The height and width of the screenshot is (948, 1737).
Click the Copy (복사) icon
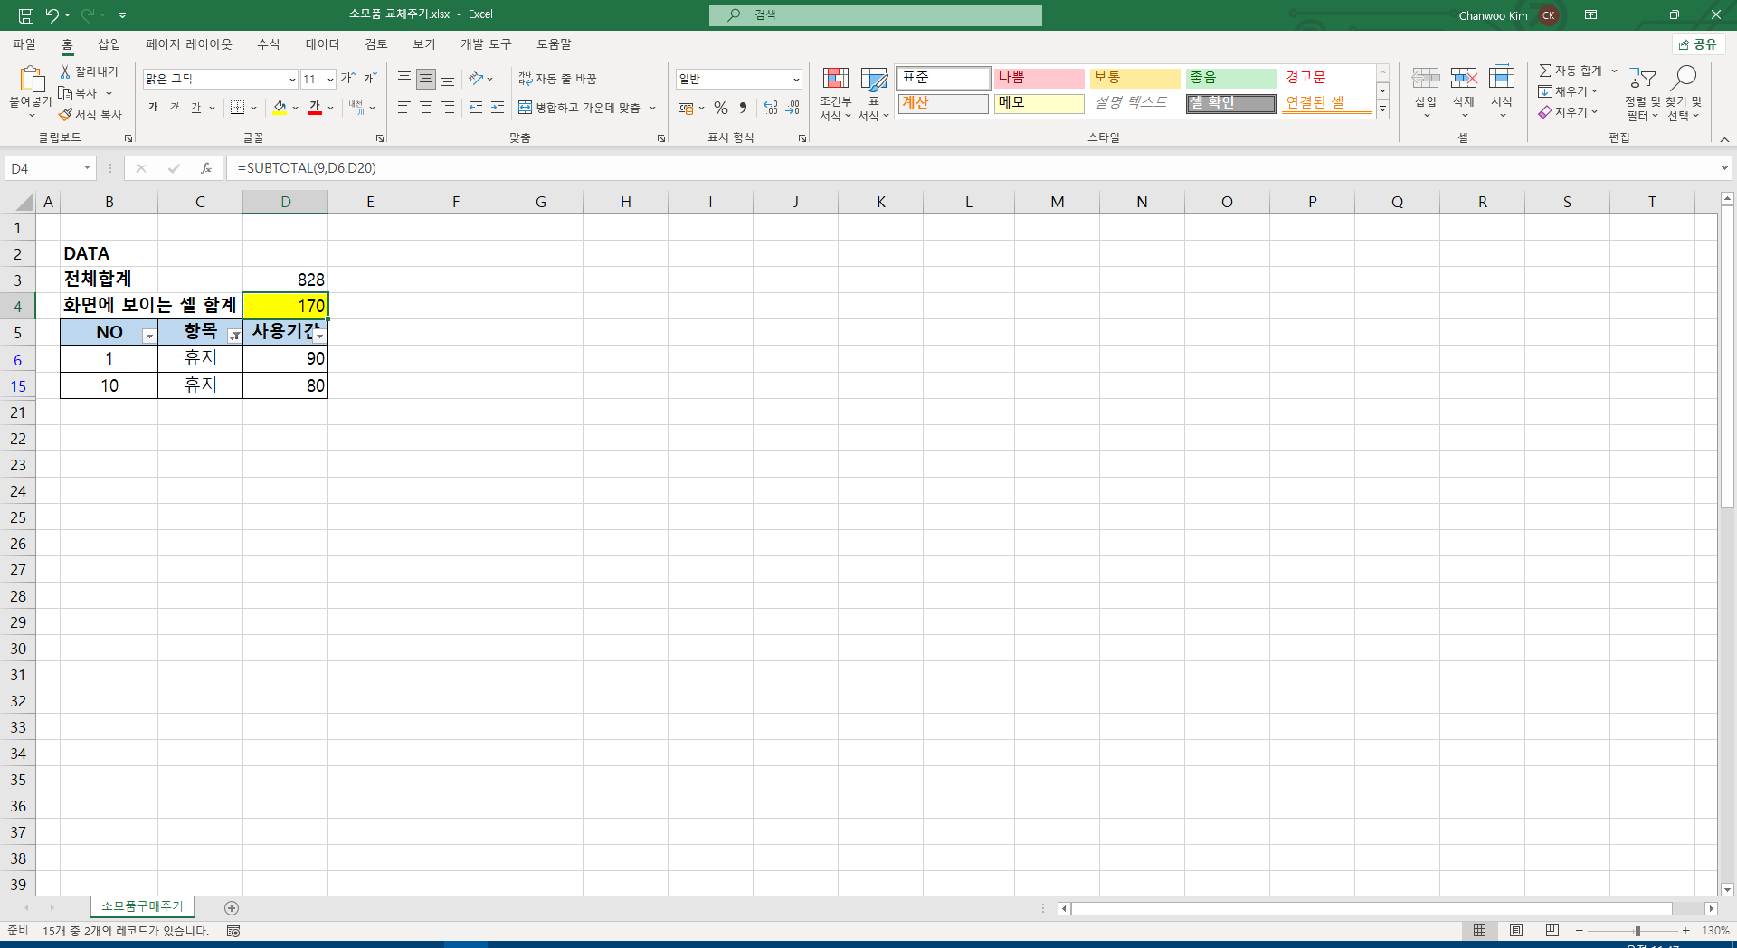click(x=65, y=93)
